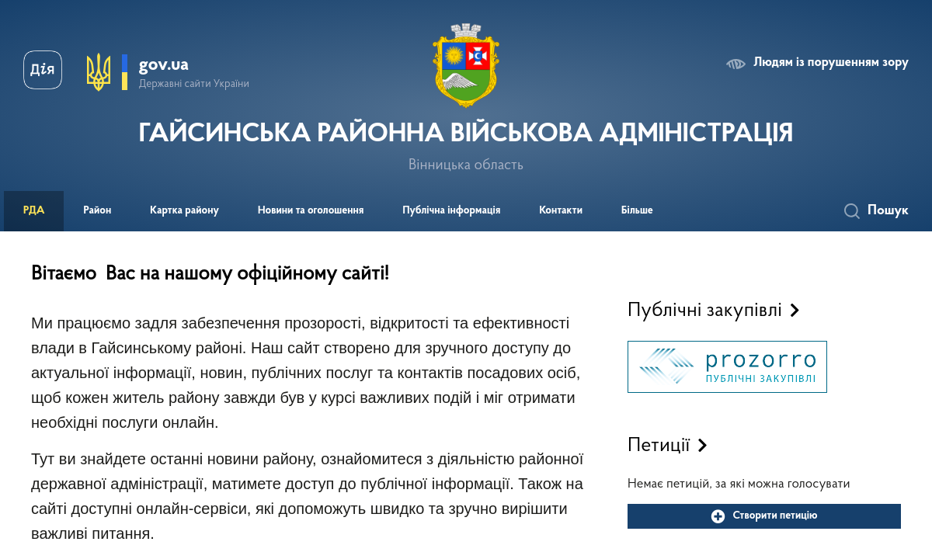Select the РДА menu tab
Image resolution: width=932 pixels, height=559 pixels.
tap(33, 210)
